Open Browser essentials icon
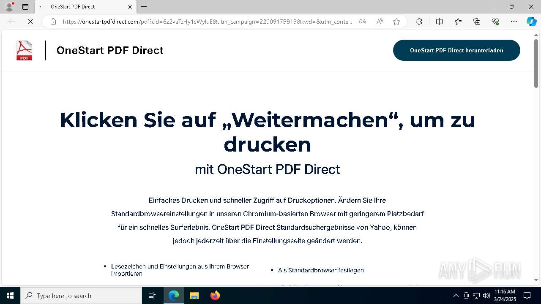The width and height of the screenshot is (541, 304). (x=495, y=22)
